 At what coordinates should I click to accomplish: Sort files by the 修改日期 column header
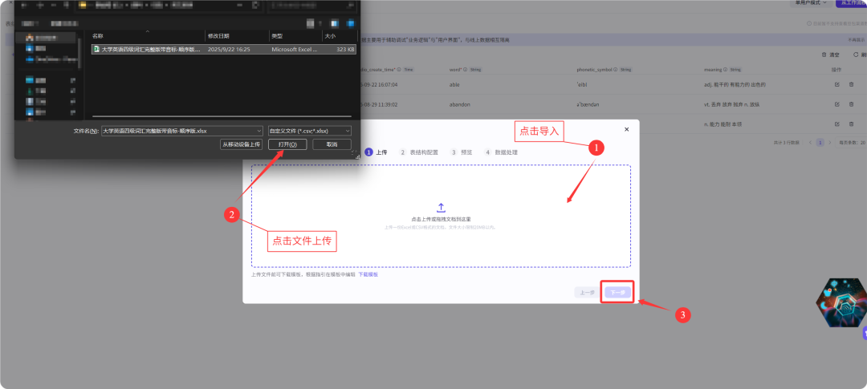[x=218, y=36]
